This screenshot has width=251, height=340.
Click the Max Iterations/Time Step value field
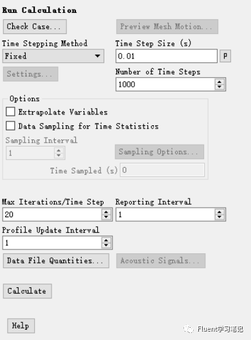52,215
